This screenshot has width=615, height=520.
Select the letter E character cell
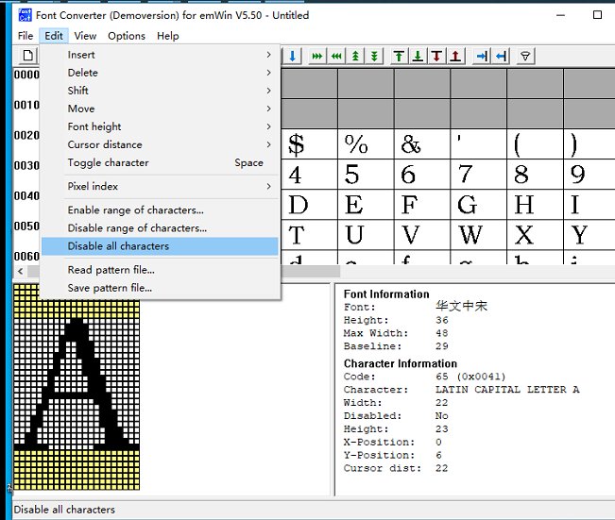(x=366, y=205)
